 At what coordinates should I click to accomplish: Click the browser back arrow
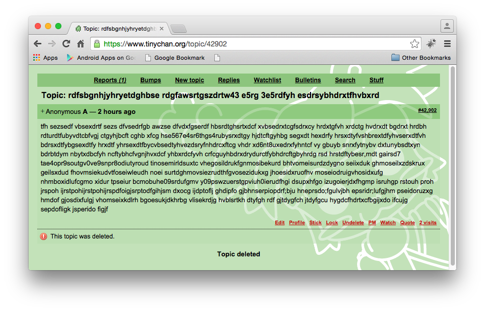point(37,44)
